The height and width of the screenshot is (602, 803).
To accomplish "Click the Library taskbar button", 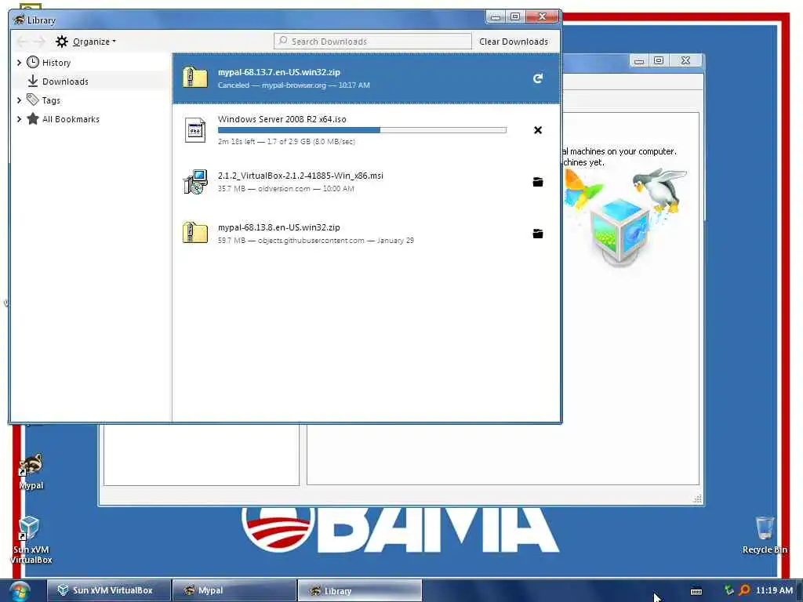I will coord(359,590).
